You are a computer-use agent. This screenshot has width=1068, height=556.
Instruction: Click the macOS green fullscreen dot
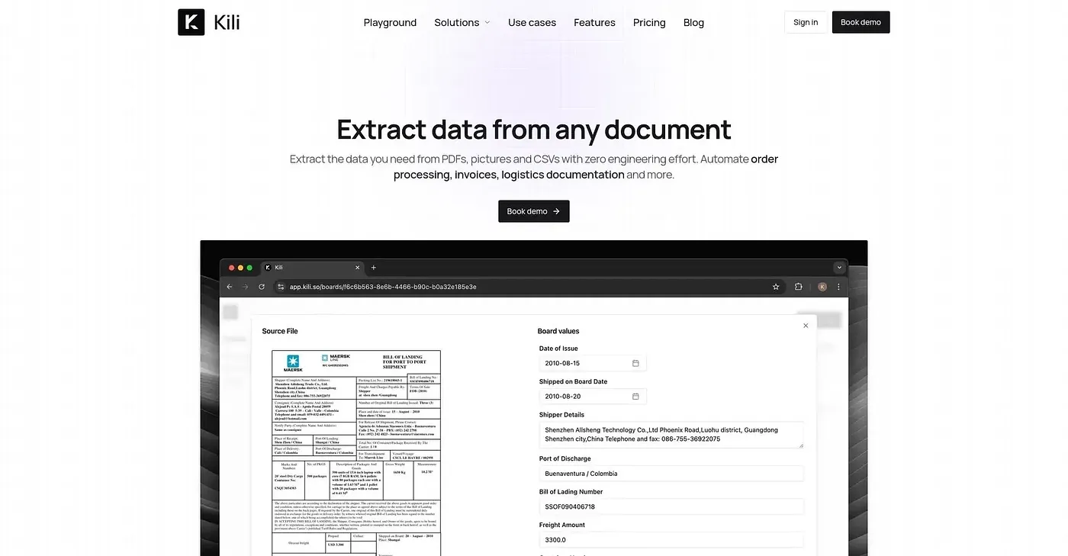249,268
